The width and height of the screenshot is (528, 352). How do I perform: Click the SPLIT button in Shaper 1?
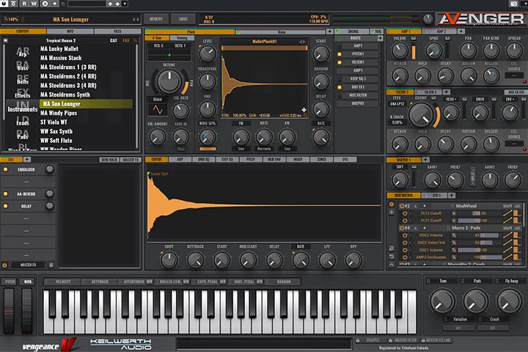point(473,177)
